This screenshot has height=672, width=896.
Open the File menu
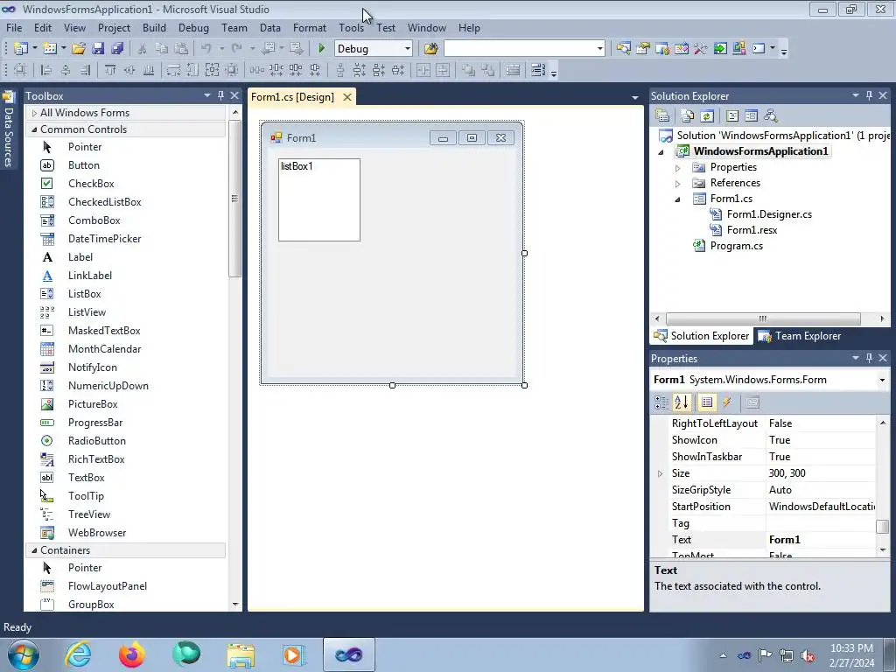coord(14,27)
